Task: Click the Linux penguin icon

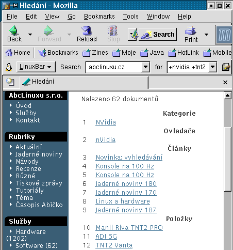Action: (9, 67)
